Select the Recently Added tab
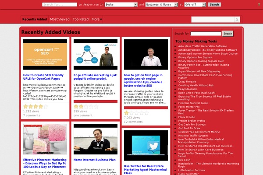The image size is (263, 175). pyautogui.click(x=35, y=19)
